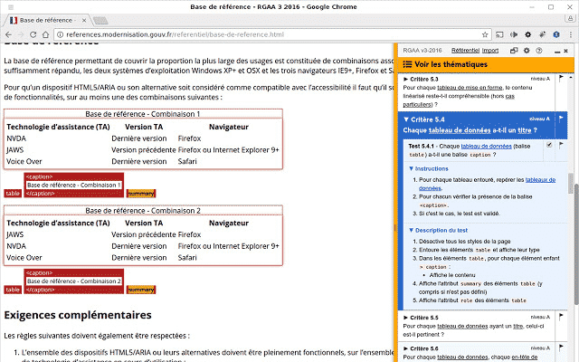Select the Base de référence browser tab
Viewport: 579px width, 362px height.
[x=47, y=20]
